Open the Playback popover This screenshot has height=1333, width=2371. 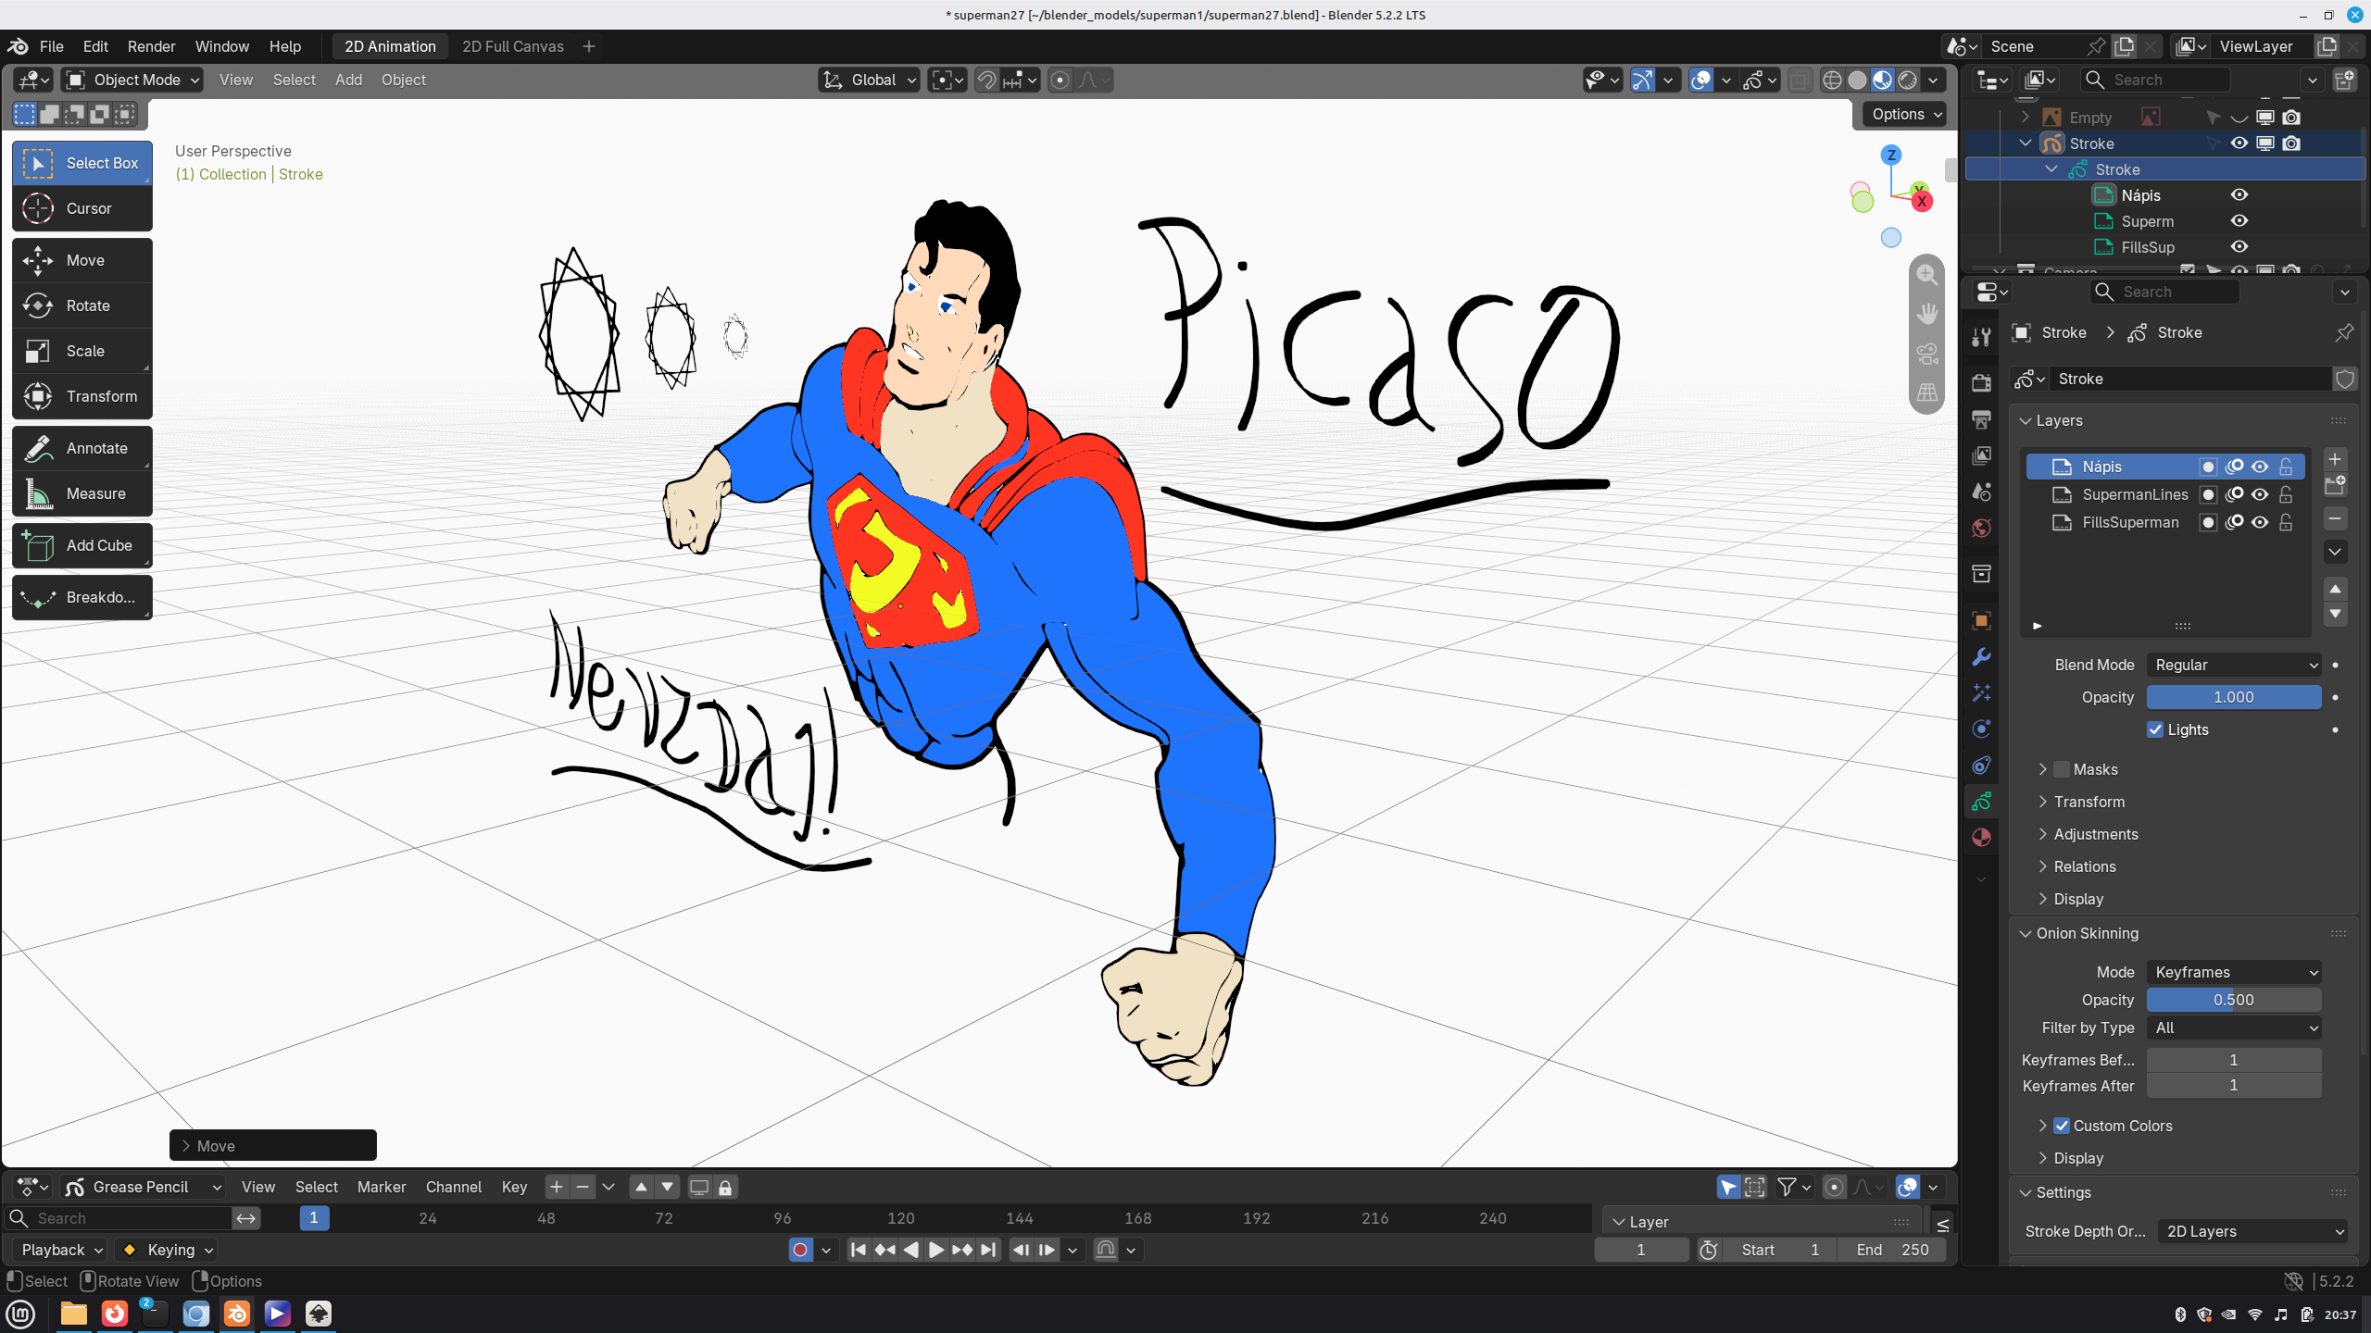(60, 1250)
